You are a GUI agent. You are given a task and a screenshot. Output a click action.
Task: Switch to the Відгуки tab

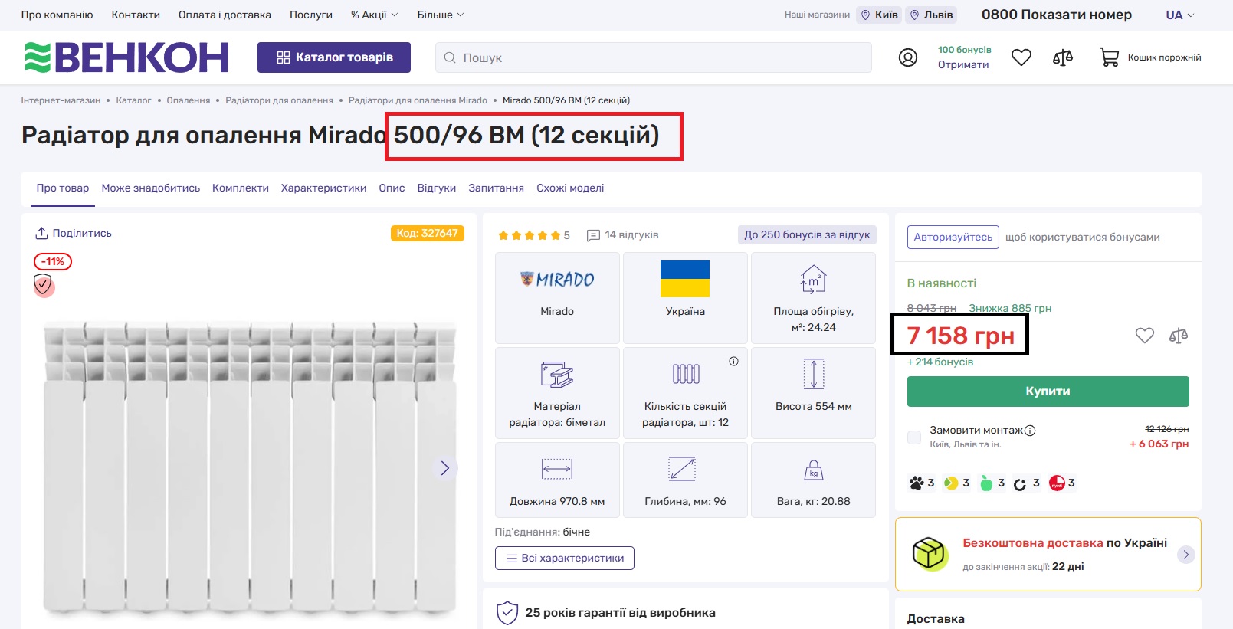(437, 188)
